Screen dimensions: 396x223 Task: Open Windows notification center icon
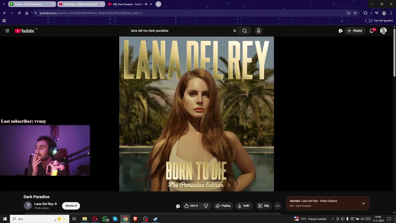tap(389, 219)
